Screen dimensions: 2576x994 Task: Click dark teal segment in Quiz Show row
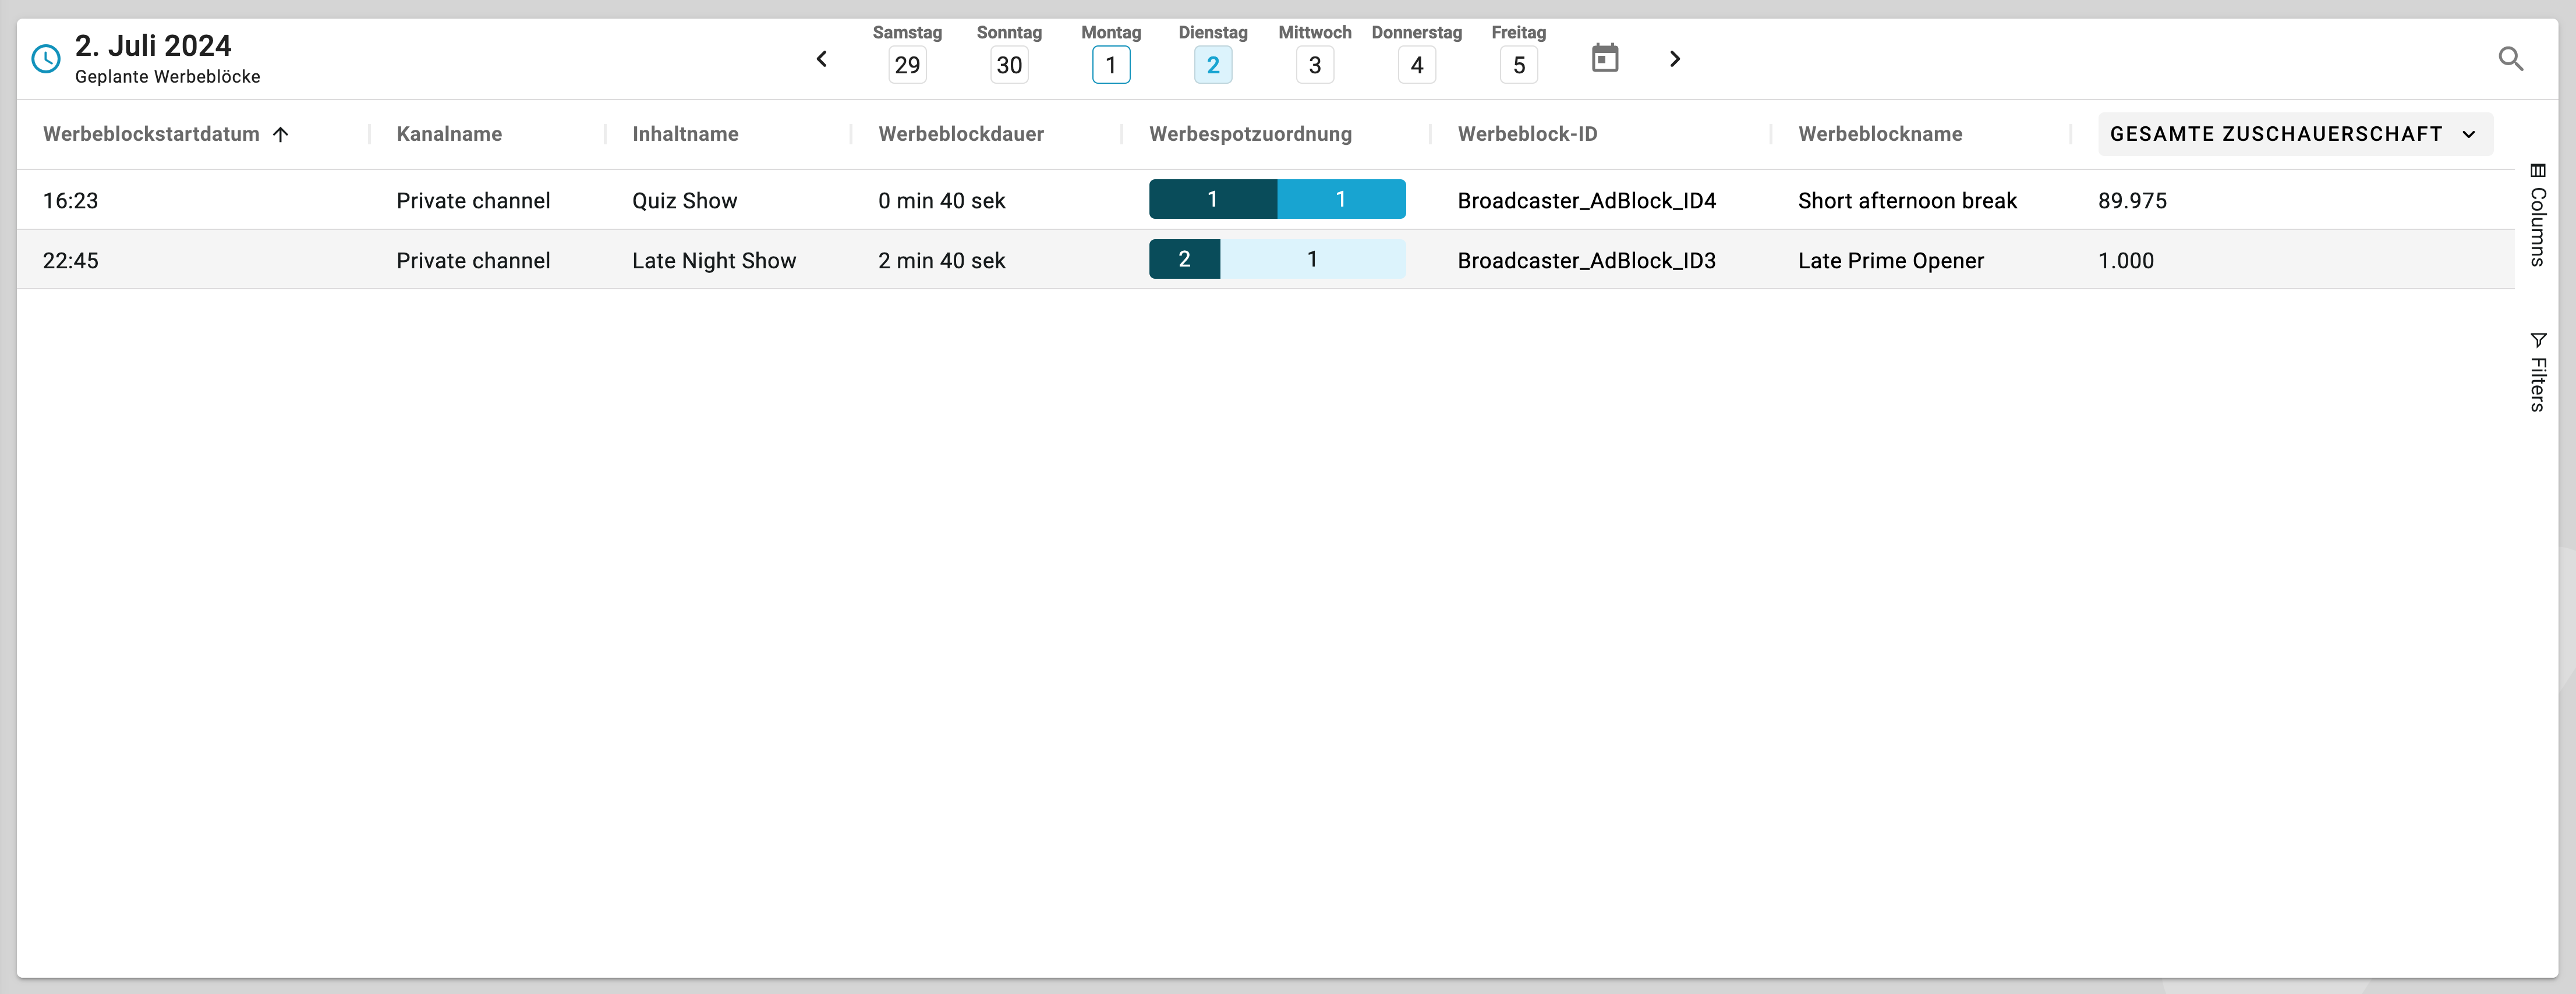click(x=1212, y=200)
